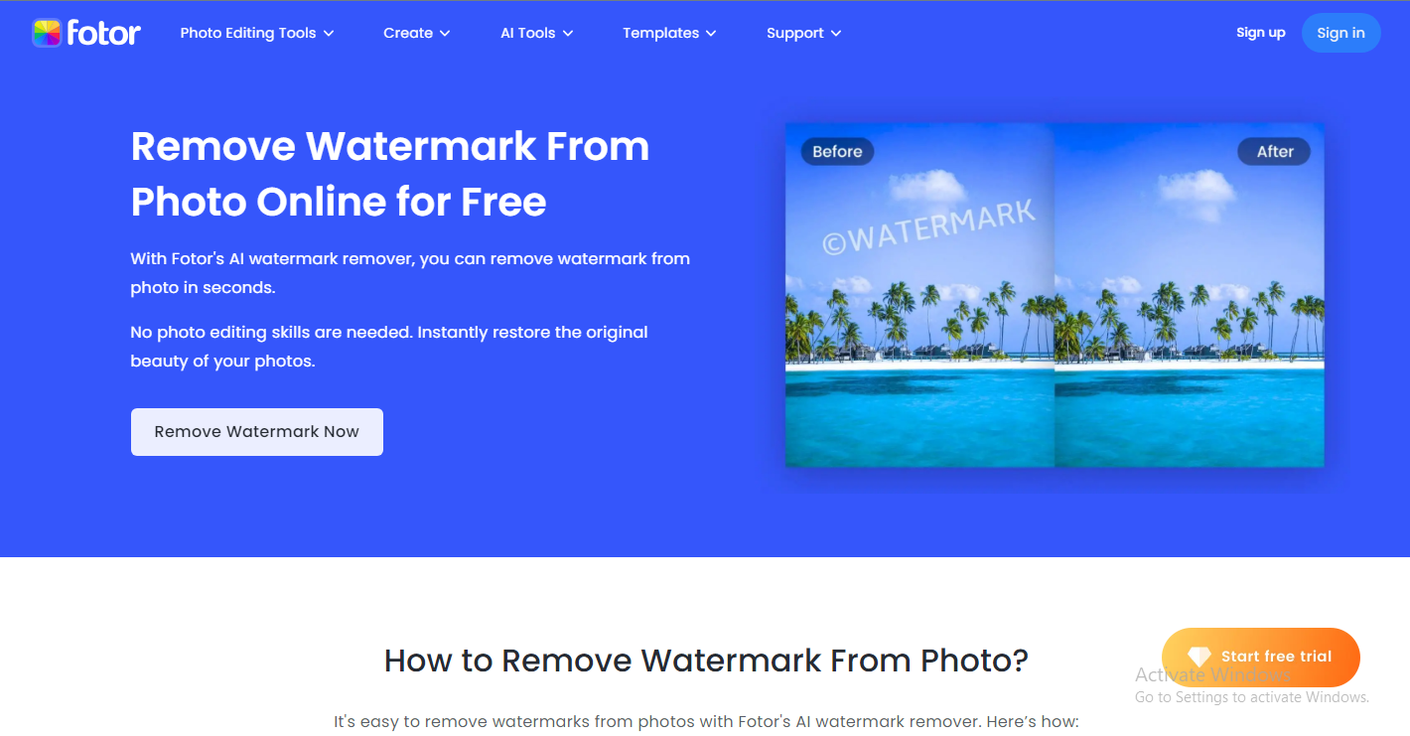Open the Create menu item

tap(417, 33)
